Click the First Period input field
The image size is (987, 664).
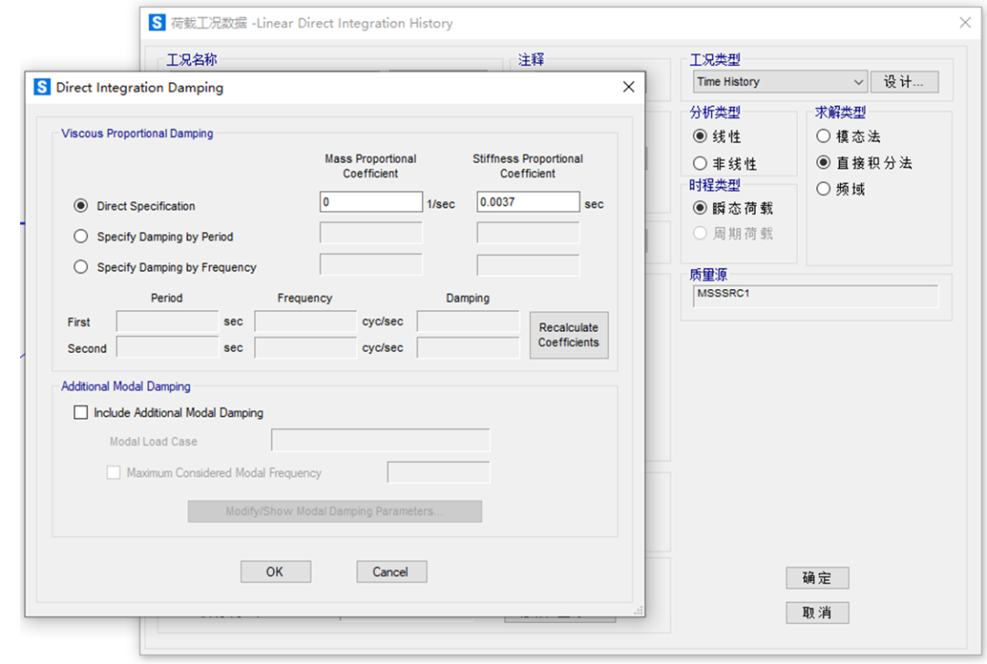click(167, 321)
